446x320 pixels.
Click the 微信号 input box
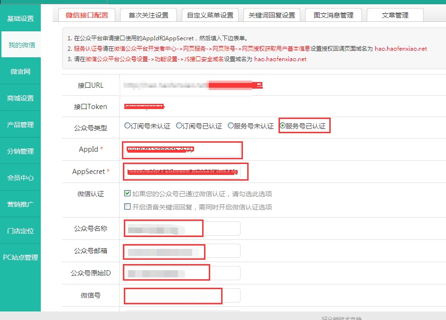coord(182,295)
